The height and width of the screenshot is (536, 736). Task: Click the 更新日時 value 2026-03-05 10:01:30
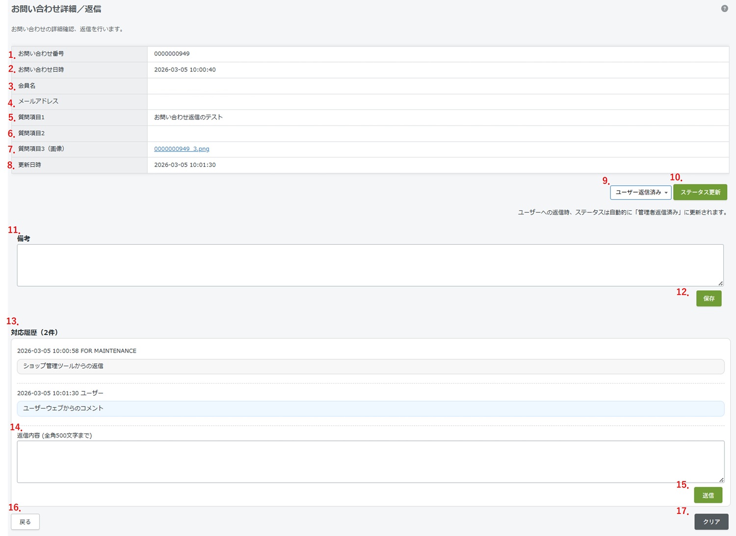pyautogui.click(x=185, y=165)
